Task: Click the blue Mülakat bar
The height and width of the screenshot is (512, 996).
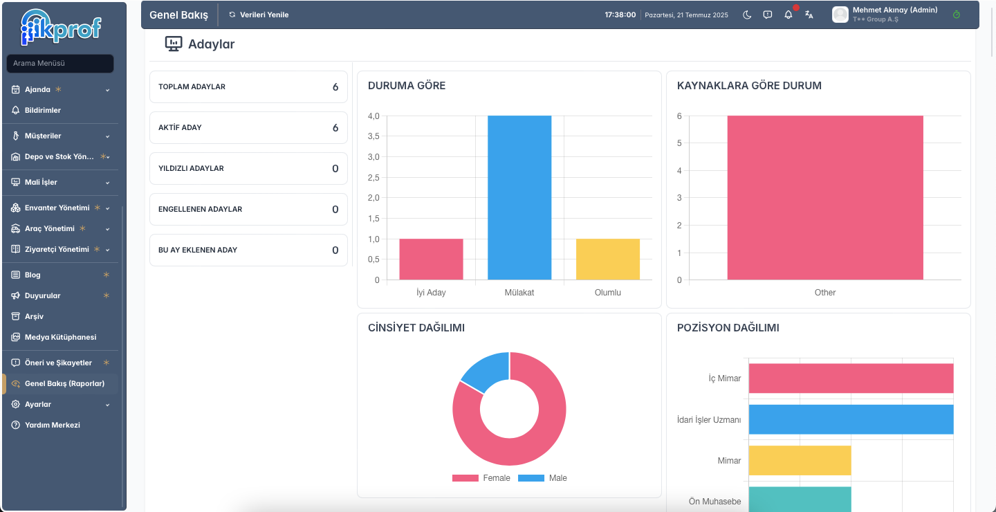Action: (x=519, y=198)
